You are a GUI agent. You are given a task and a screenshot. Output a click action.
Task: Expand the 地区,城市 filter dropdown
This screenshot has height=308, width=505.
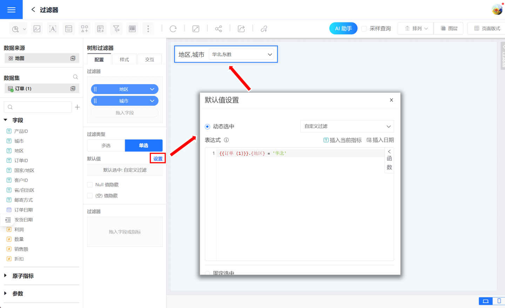point(243,54)
